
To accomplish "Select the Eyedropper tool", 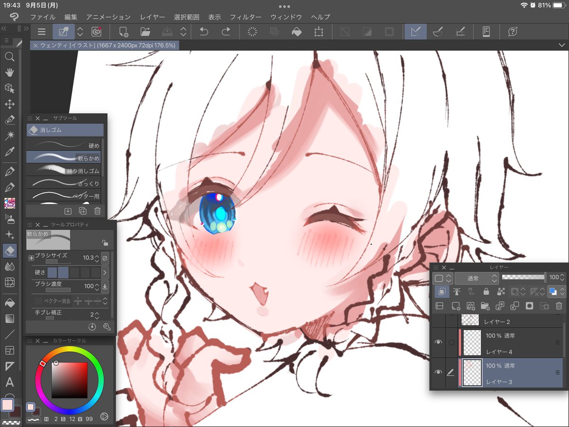I will coord(9,152).
